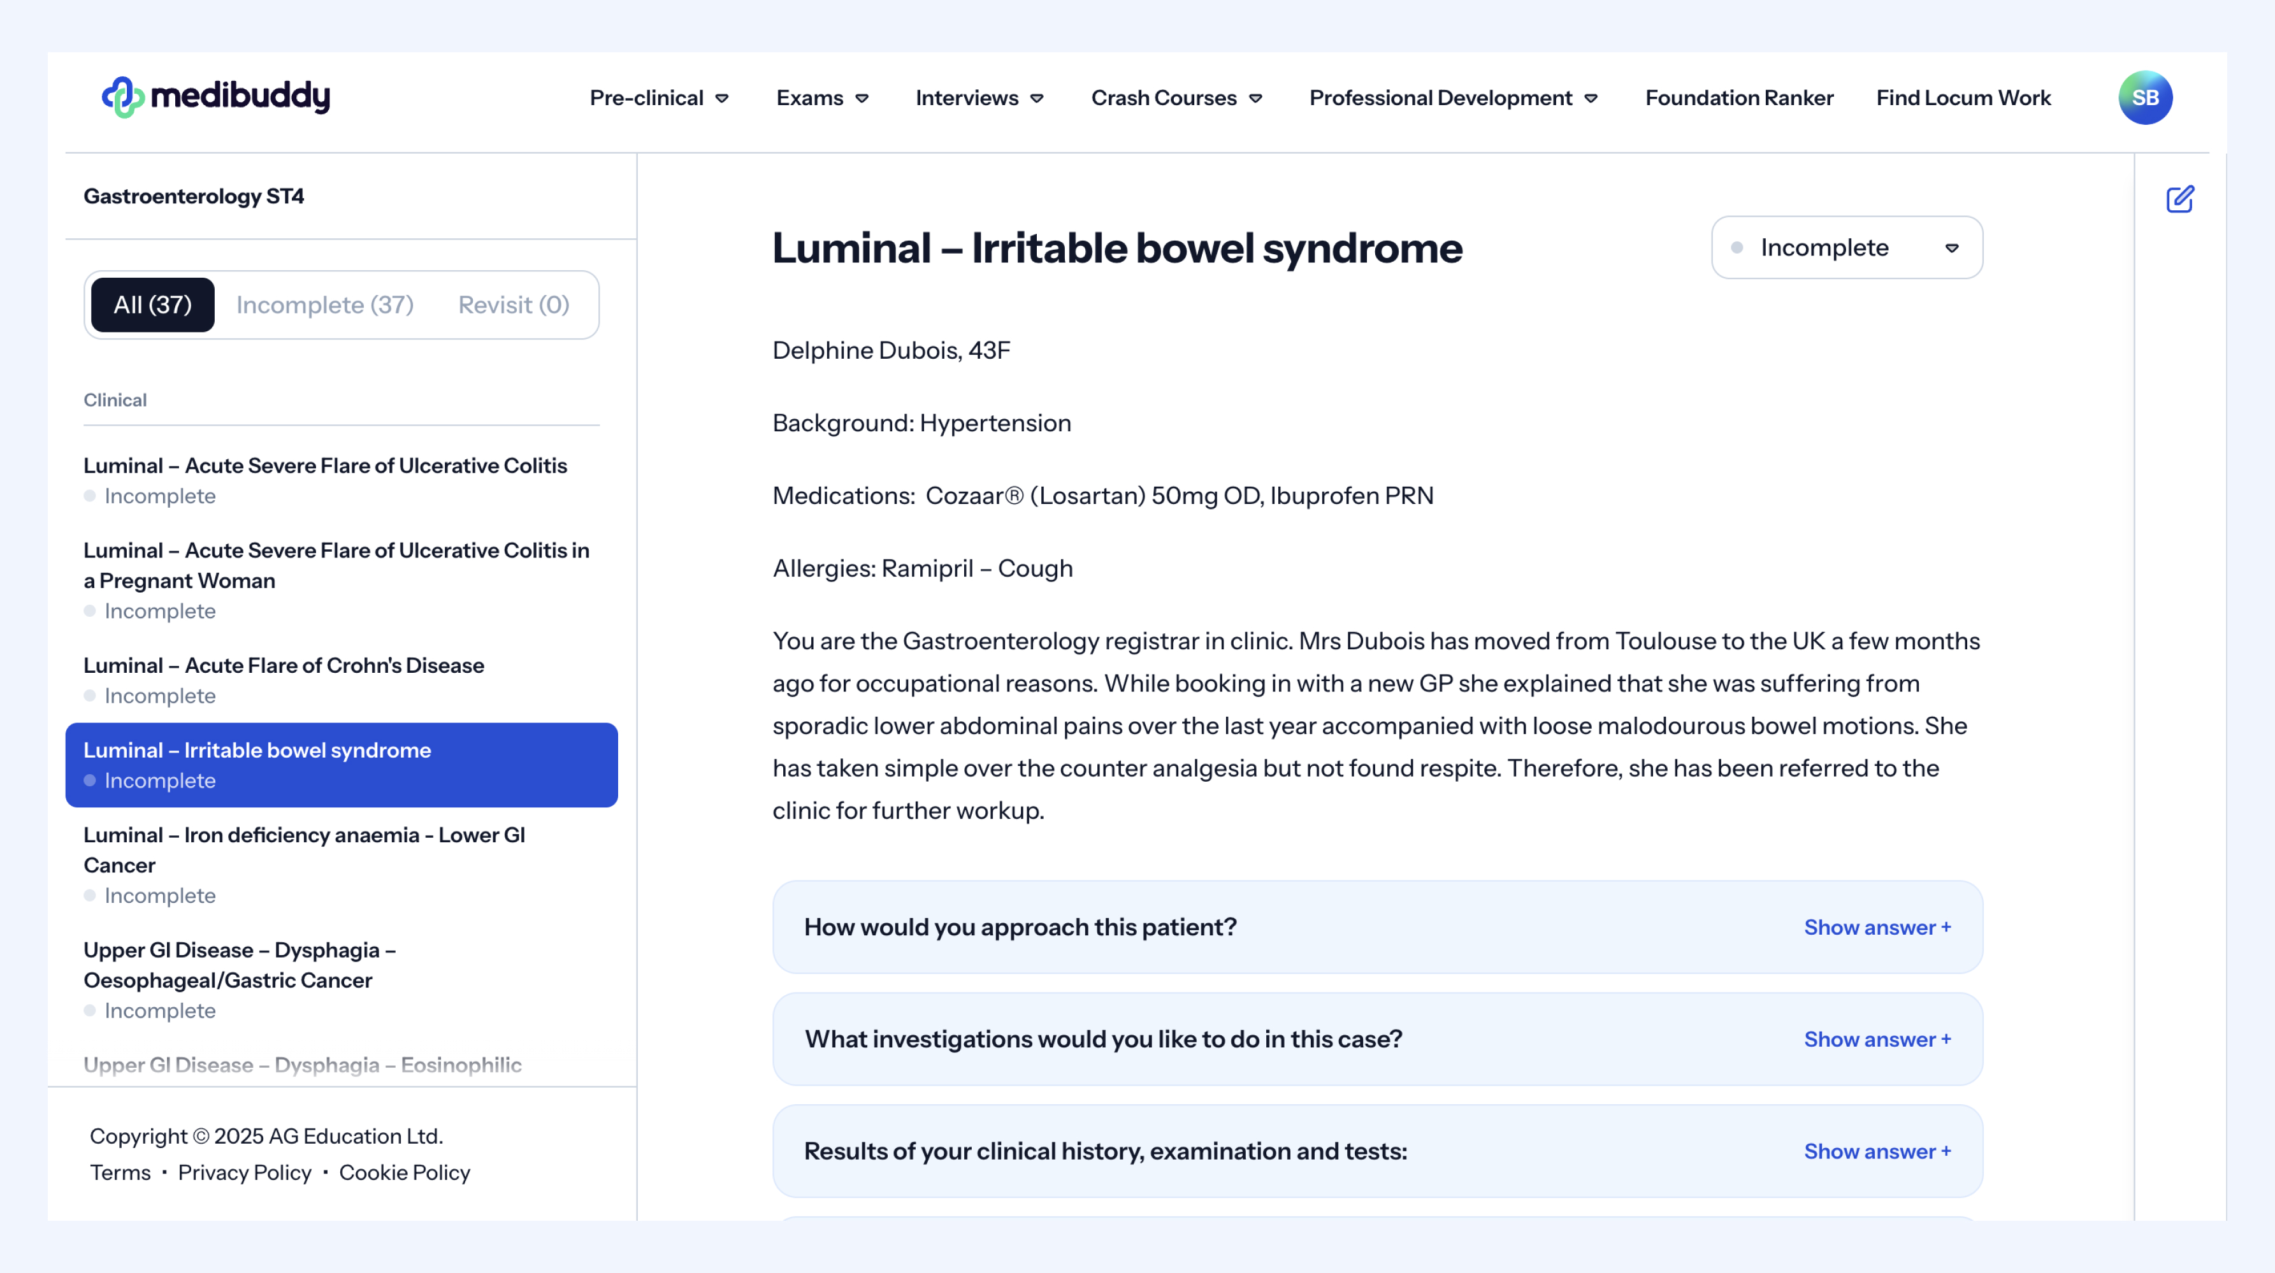The image size is (2275, 1273).
Task: Open Foundation Ranker page
Action: (1738, 98)
